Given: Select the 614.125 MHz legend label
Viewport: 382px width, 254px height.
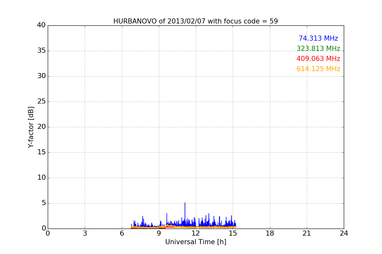Looking at the screenshot, I should (318, 69).
